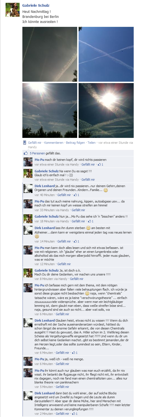Viewport: 146px width, 417px height.
Task: Open the Gabriele Schulz post author name
Action: click(36, 6)
